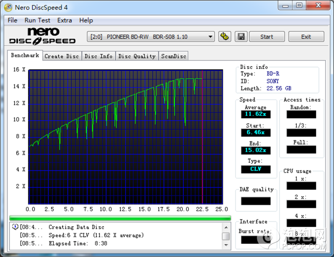Click the Exit button
Image resolution: width=334 pixels, height=257 pixels.
tap(306, 37)
